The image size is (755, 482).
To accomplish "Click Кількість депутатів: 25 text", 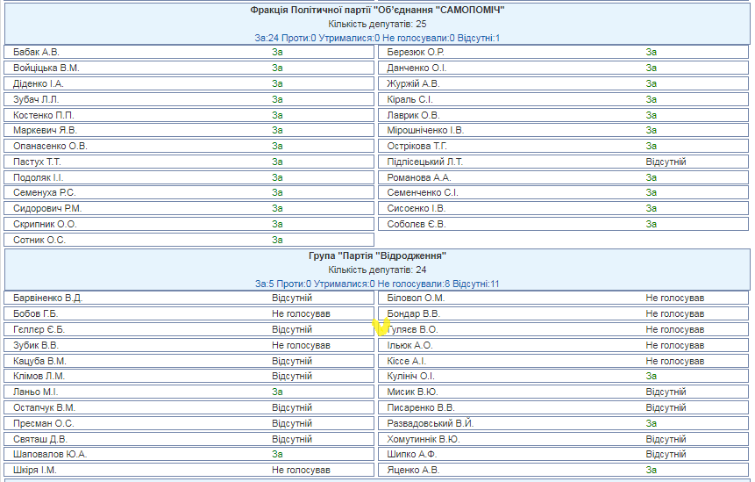I will (x=377, y=24).
